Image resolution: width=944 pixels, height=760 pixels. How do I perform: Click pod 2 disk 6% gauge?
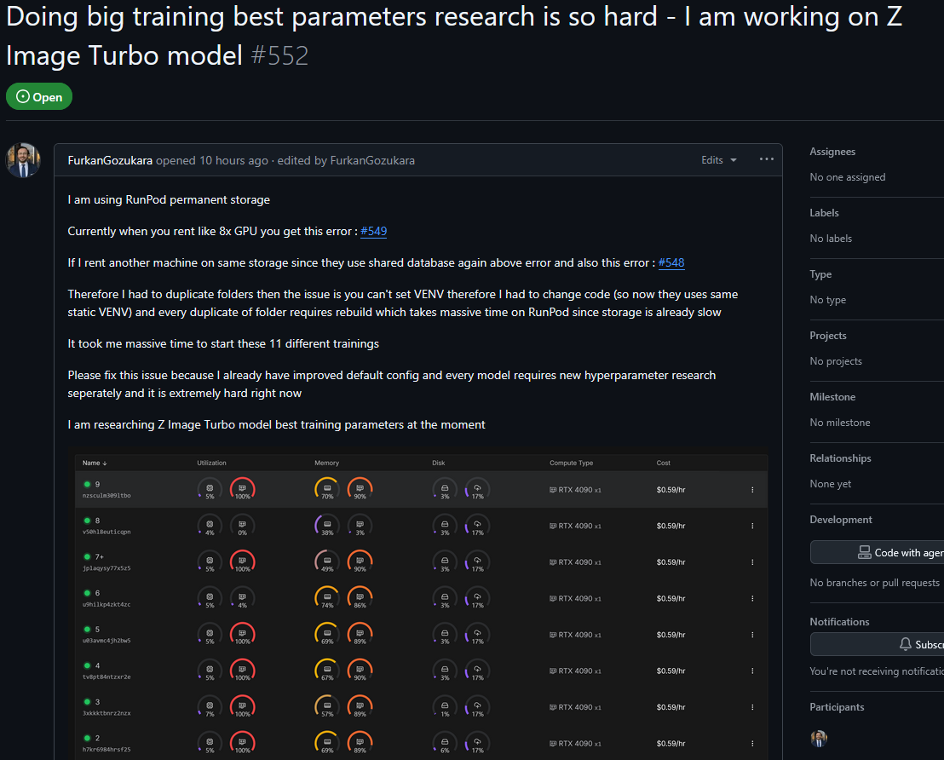coord(444,743)
